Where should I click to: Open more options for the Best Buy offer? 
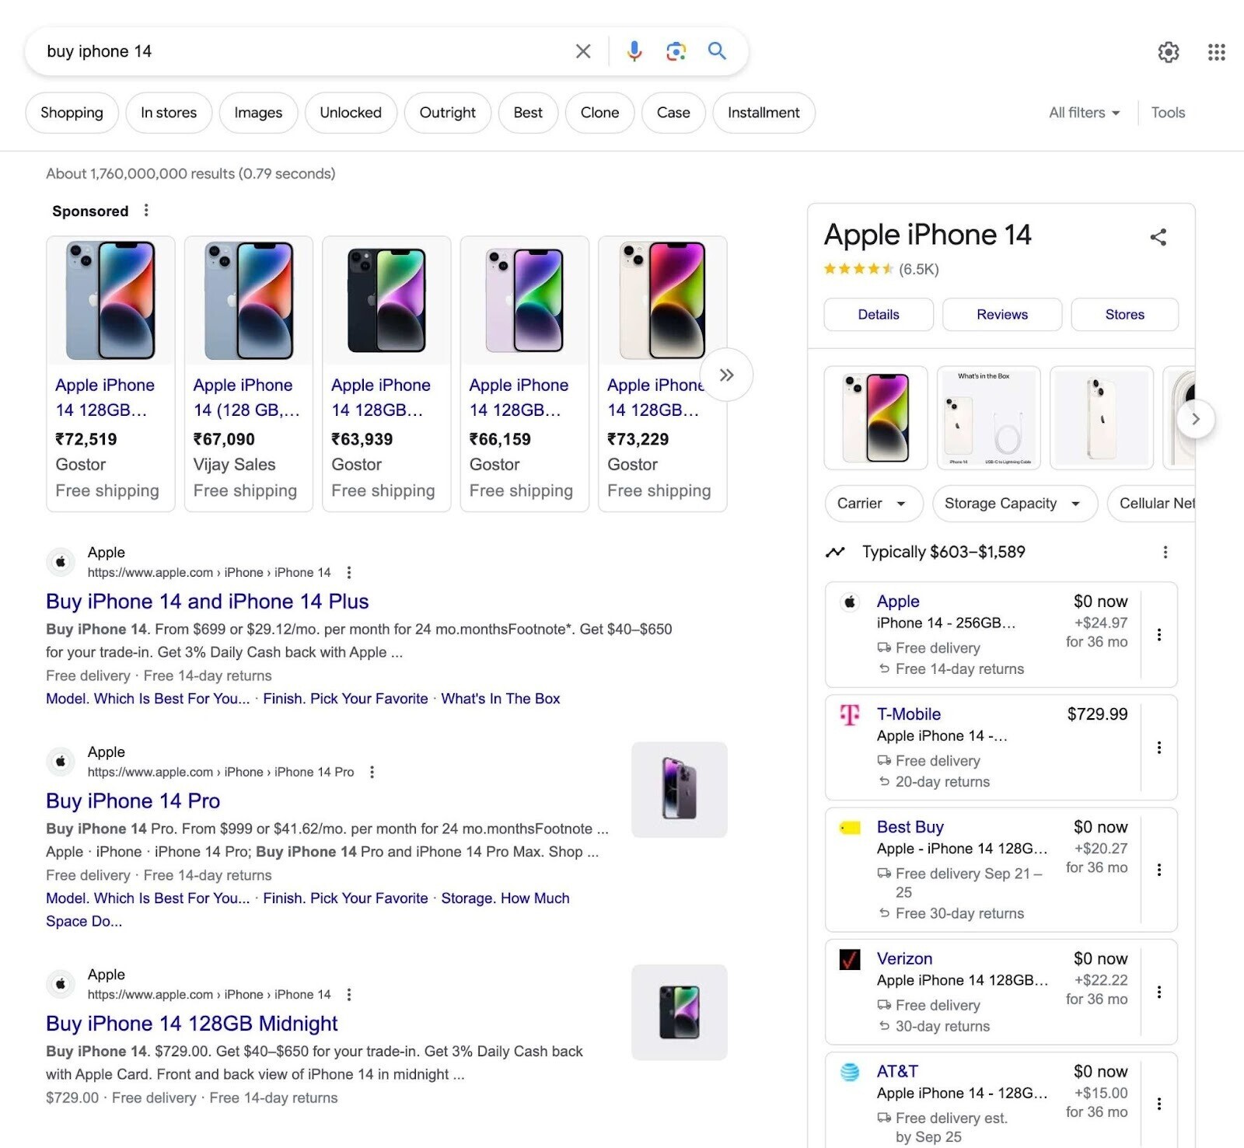coord(1159,870)
